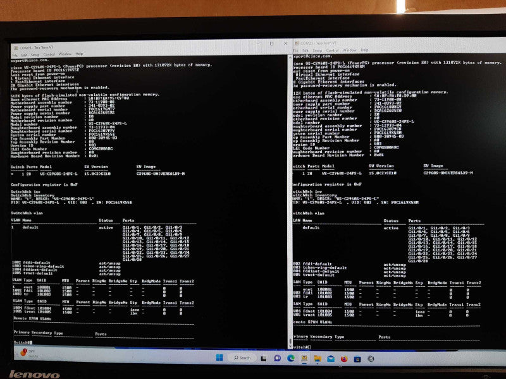Open the Control menu in left Tera Term window
The height and width of the screenshot is (379, 506).
point(49,54)
